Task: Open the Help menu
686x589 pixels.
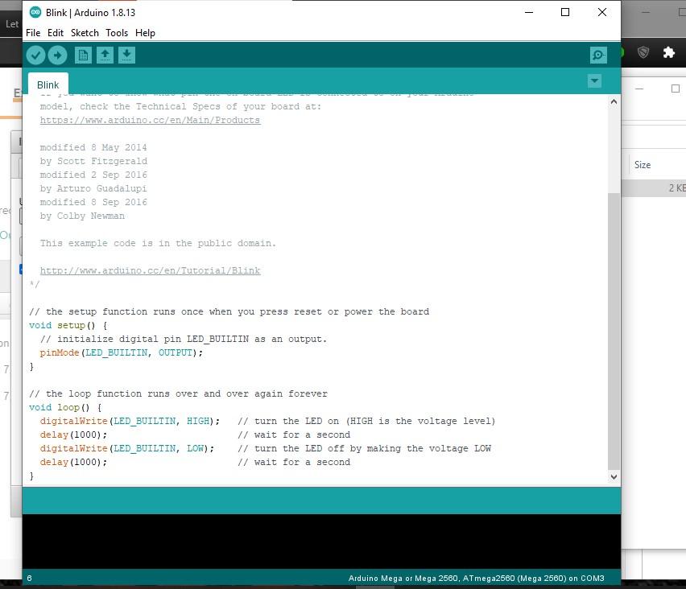Action: click(x=145, y=33)
